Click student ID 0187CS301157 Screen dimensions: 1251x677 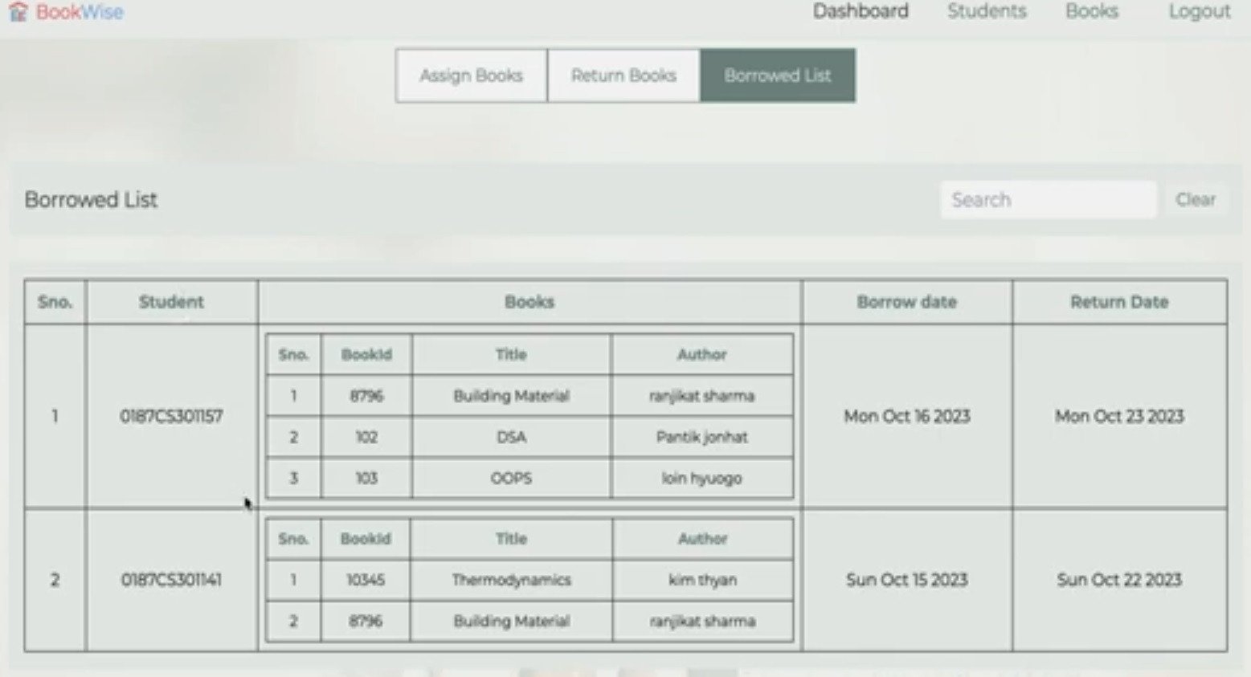tap(171, 416)
